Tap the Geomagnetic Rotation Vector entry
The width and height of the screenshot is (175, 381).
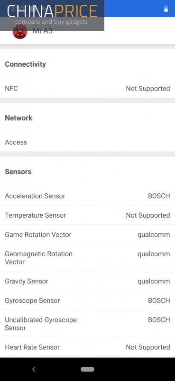click(x=87, y=258)
